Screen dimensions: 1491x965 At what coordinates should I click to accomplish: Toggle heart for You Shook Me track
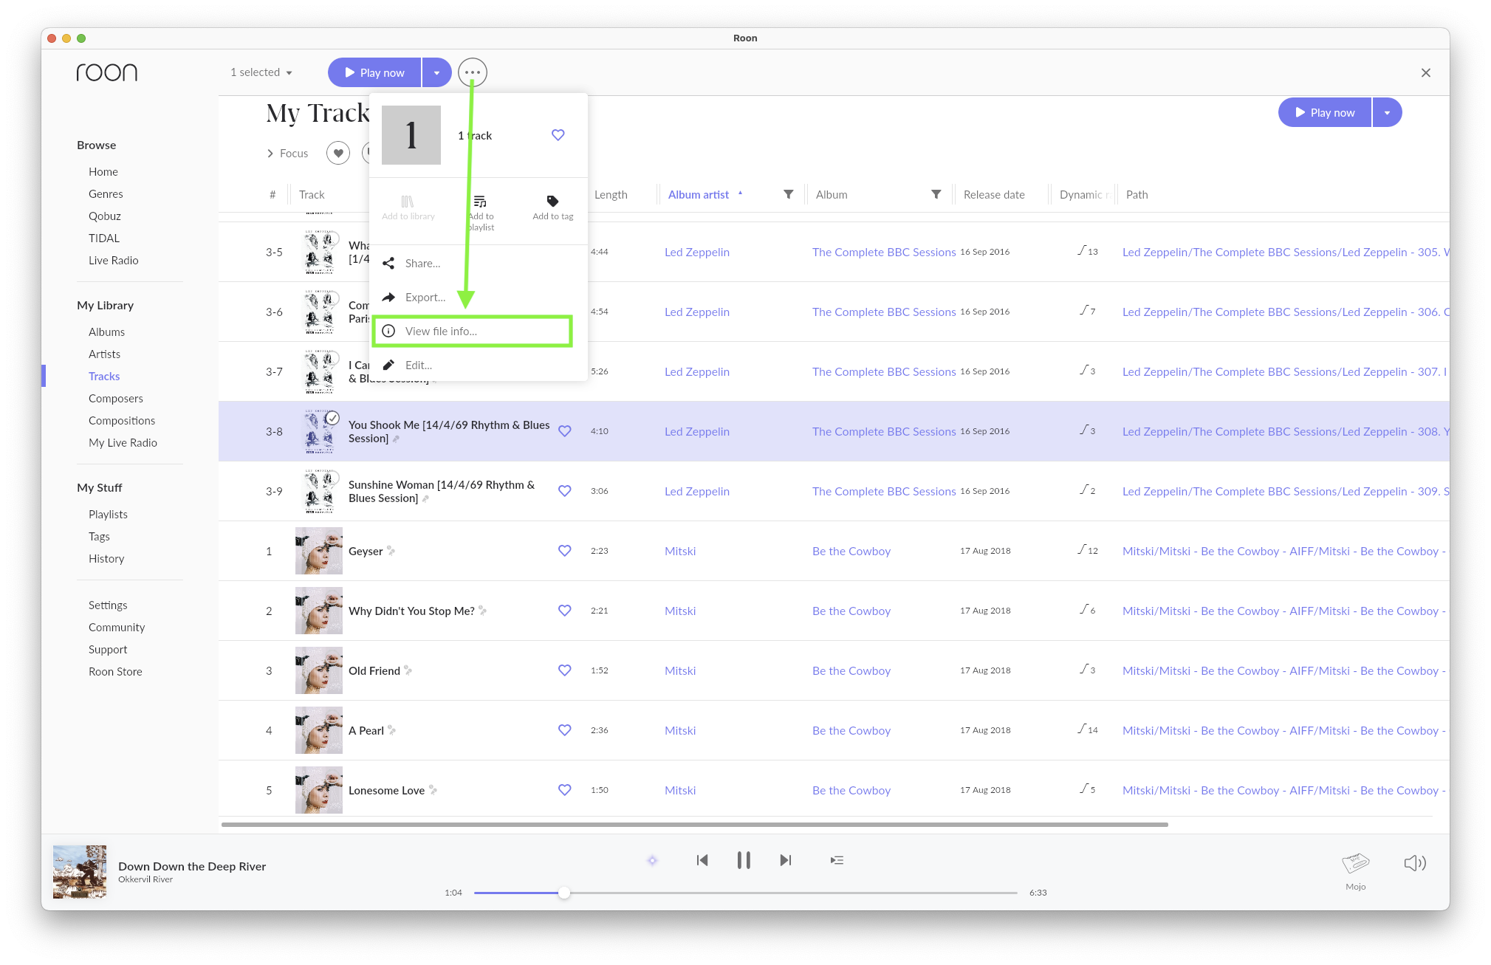[x=565, y=431]
